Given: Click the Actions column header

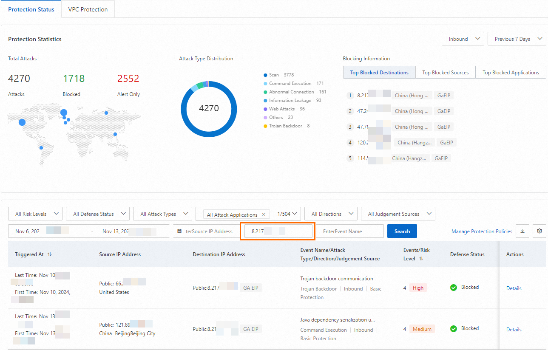Looking at the screenshot, I should click(515, 254).
